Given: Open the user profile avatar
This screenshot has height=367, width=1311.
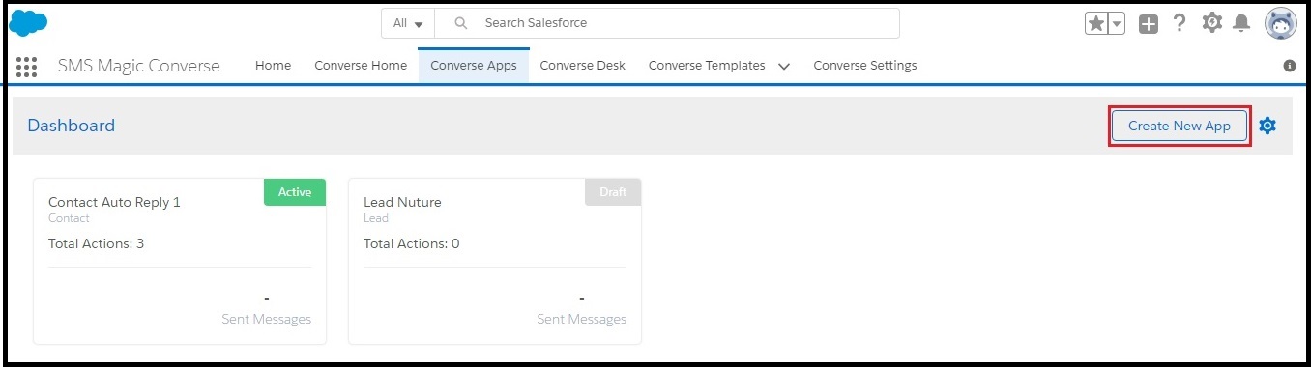Looking at the screenshot, I should coord(1281,23).
